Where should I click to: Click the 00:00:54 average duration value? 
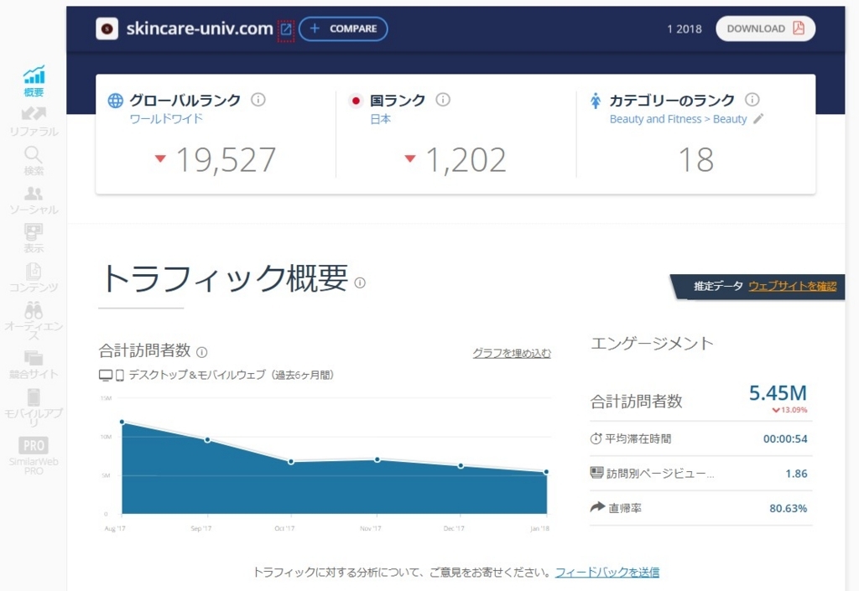tap(785, 439)
